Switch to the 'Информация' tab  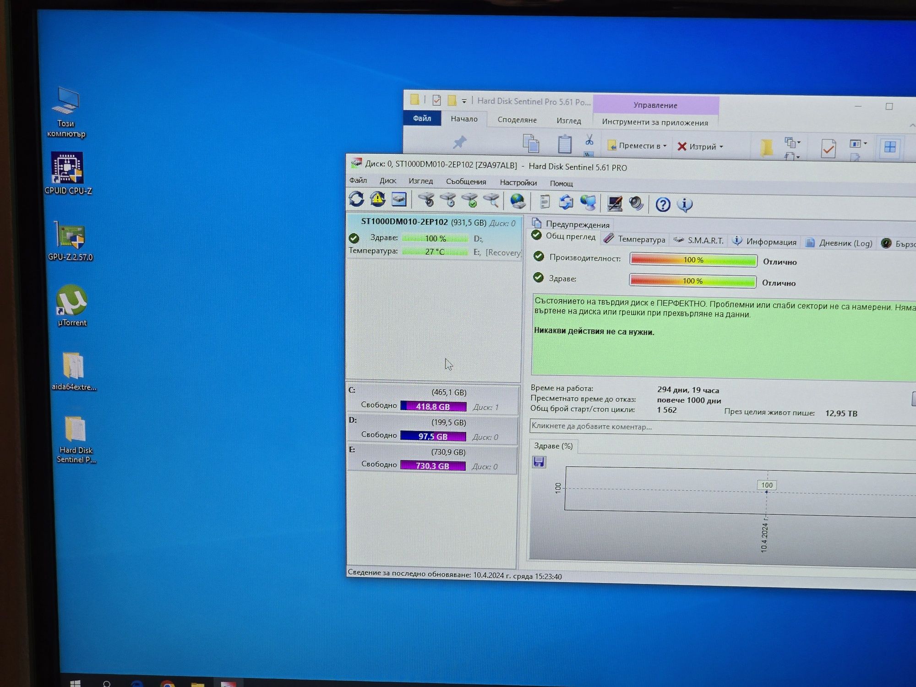click(x=764, y=241)
